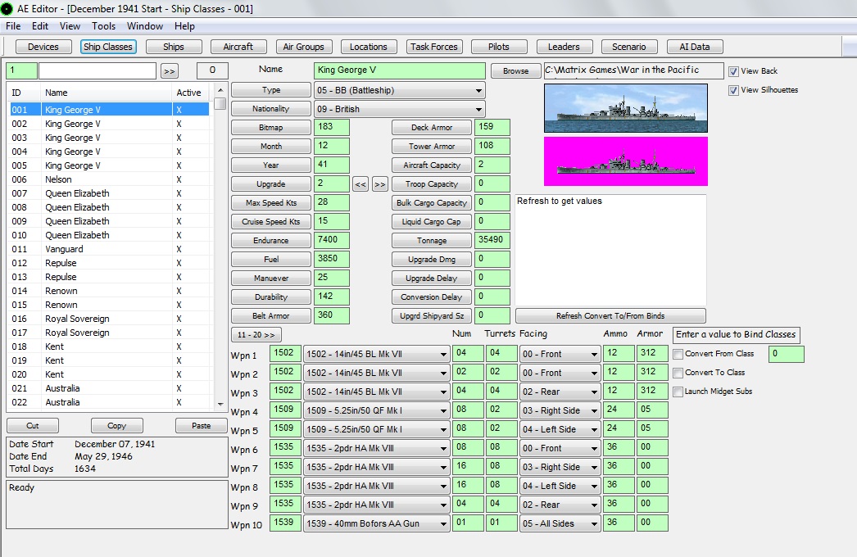
Task: Open the Help menu
Action: [x=184, y=26]
